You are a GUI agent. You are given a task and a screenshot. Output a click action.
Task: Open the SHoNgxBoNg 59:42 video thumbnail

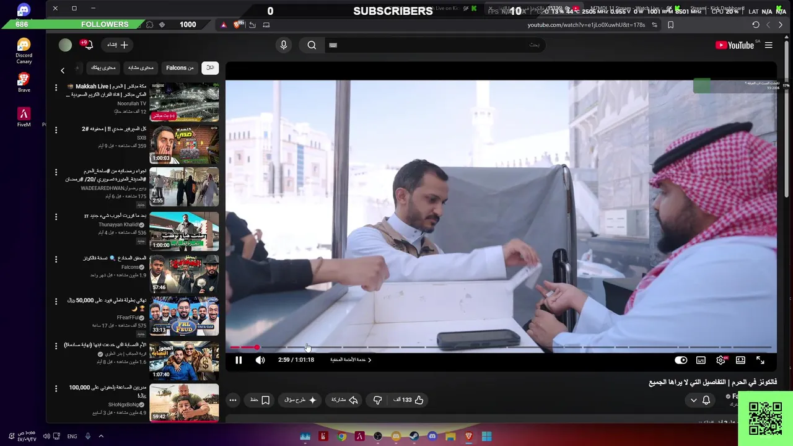[x=184, y=403]
